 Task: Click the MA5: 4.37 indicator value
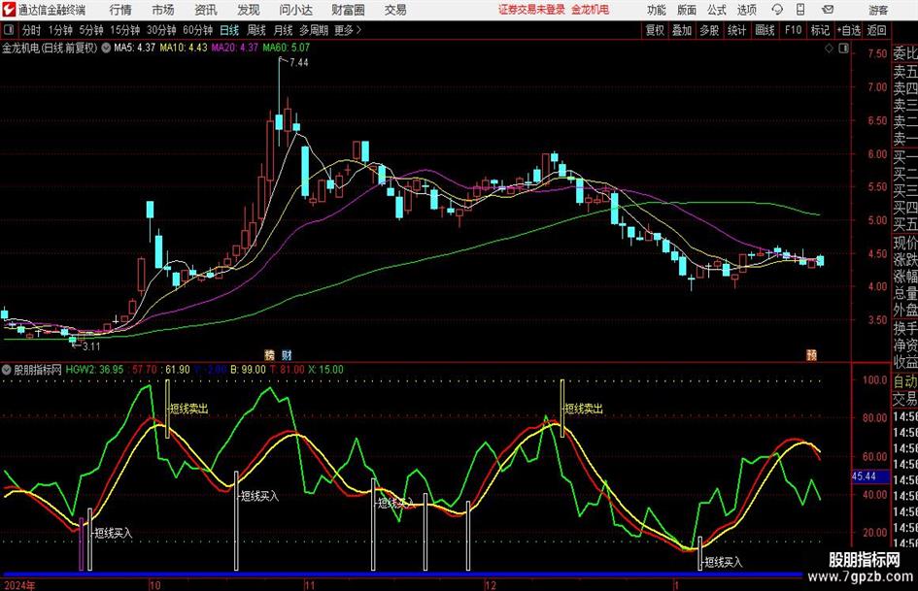(x=135, y=48)
